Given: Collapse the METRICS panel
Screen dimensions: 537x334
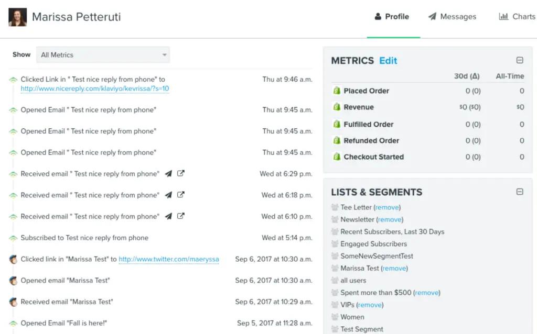Looking at the screenshot, I should (x=520, y=60).
